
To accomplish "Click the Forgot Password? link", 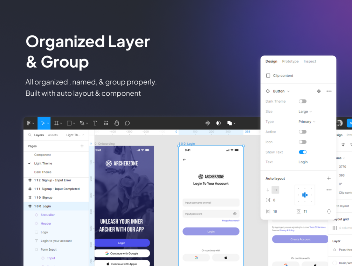I will tap(230, 221).
